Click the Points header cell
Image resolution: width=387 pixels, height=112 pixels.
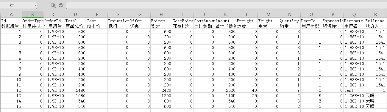tap(161, 21)
